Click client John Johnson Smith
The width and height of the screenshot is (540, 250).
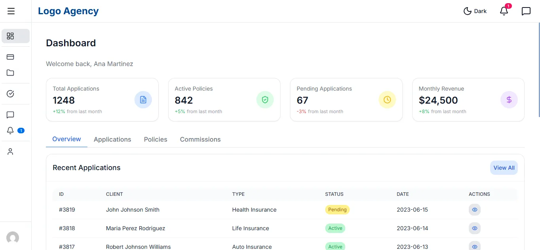133,210
